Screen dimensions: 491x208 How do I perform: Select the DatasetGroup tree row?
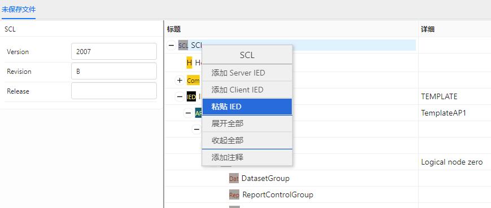(x=266, y=178)
